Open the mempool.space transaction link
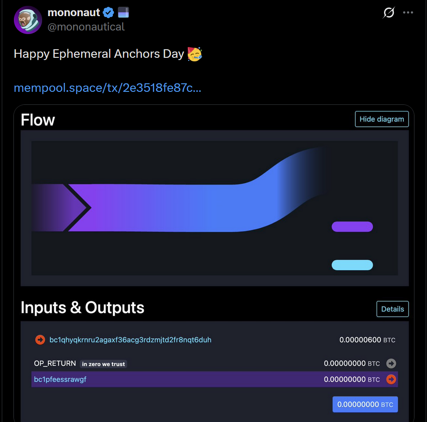Image resolution: width=427 pixels, height=422 pixels. [x=108, y=88]
